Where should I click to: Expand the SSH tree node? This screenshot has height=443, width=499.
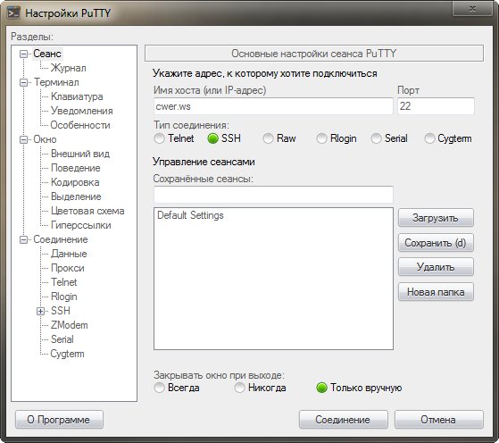(40, 311)
